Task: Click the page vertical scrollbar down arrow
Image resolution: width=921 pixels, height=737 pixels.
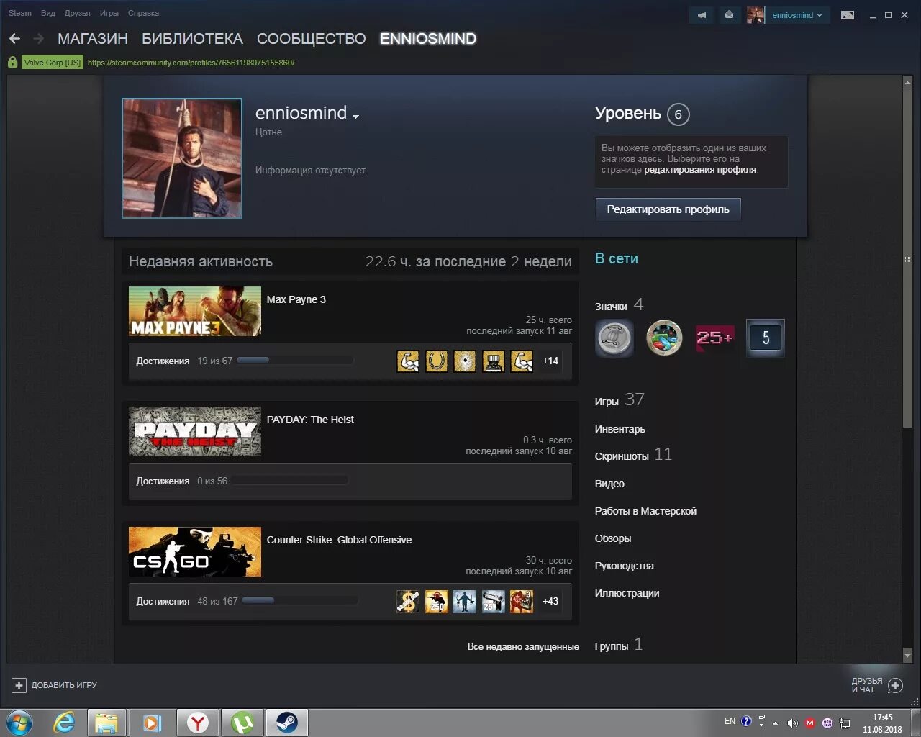Action: 907,656
